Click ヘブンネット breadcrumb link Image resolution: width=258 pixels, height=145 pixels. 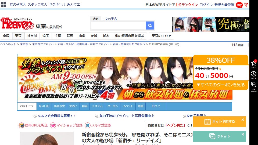(8, 44)
